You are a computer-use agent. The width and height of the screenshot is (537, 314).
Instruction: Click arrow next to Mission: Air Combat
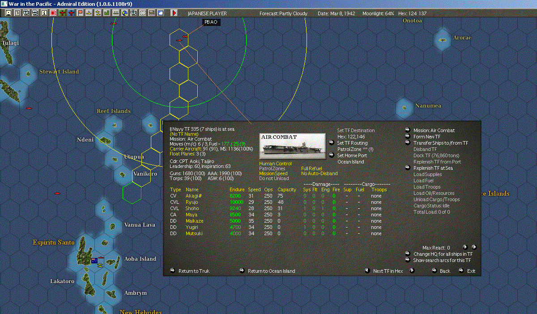[x=408, y=130]
